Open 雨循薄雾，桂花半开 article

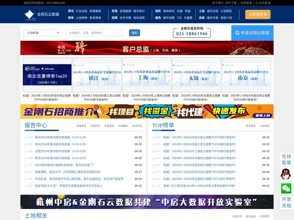click(68, 172)
